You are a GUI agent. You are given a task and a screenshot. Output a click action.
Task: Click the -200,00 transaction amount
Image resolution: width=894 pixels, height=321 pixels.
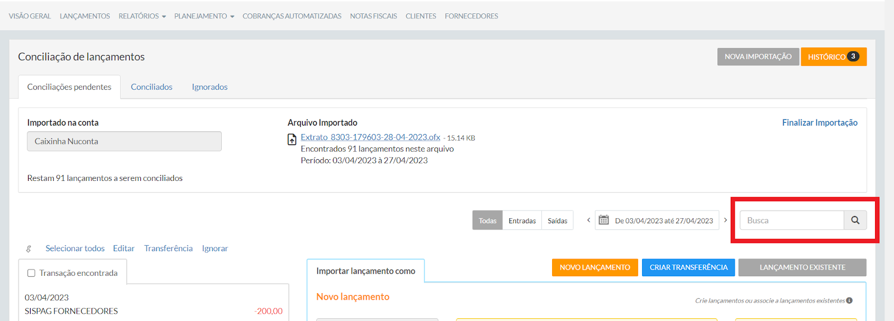pyautogui.click(x=269, y=311)
